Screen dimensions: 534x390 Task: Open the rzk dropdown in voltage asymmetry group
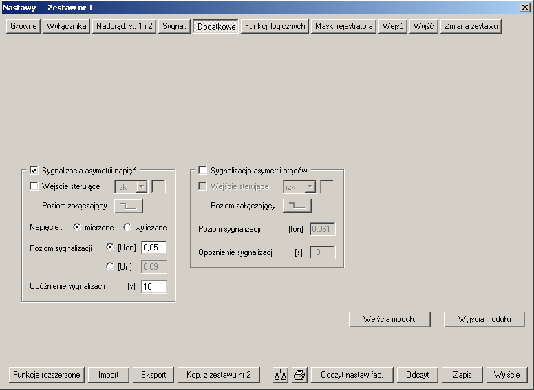click(131, 187)
